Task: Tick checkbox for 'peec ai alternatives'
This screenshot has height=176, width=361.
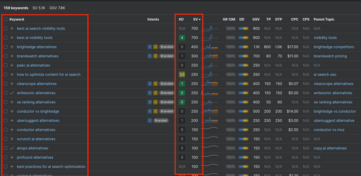Action: coord(6,65)
